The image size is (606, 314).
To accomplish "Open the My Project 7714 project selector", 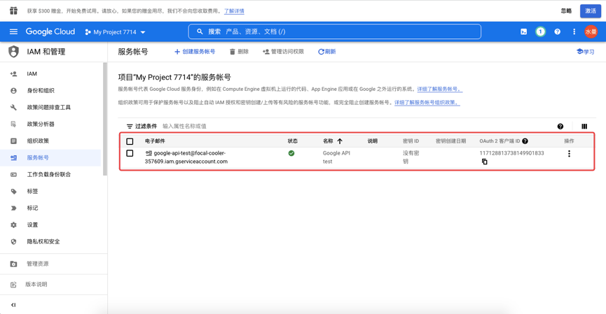I will tap(115, 32).
